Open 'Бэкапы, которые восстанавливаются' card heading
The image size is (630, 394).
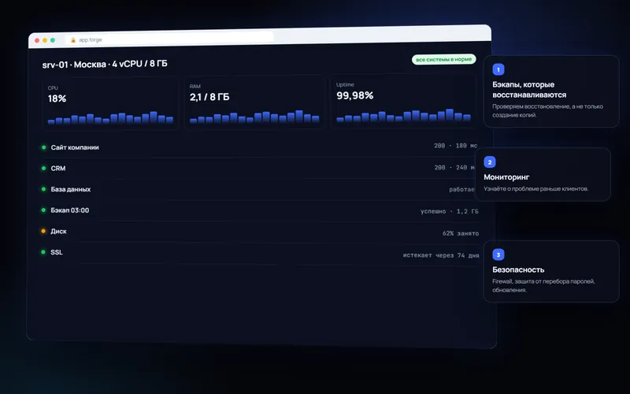click(x=529, y=90)
